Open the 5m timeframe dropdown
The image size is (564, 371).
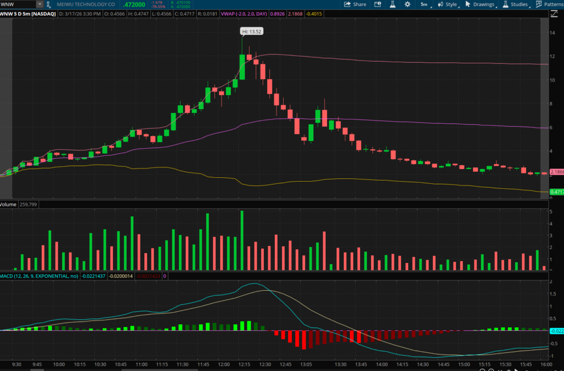click(424, 4)
